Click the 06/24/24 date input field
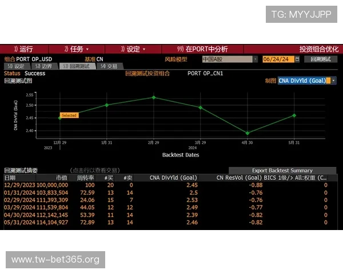Screen dimensions: 343x274 (x=278, y=59)
